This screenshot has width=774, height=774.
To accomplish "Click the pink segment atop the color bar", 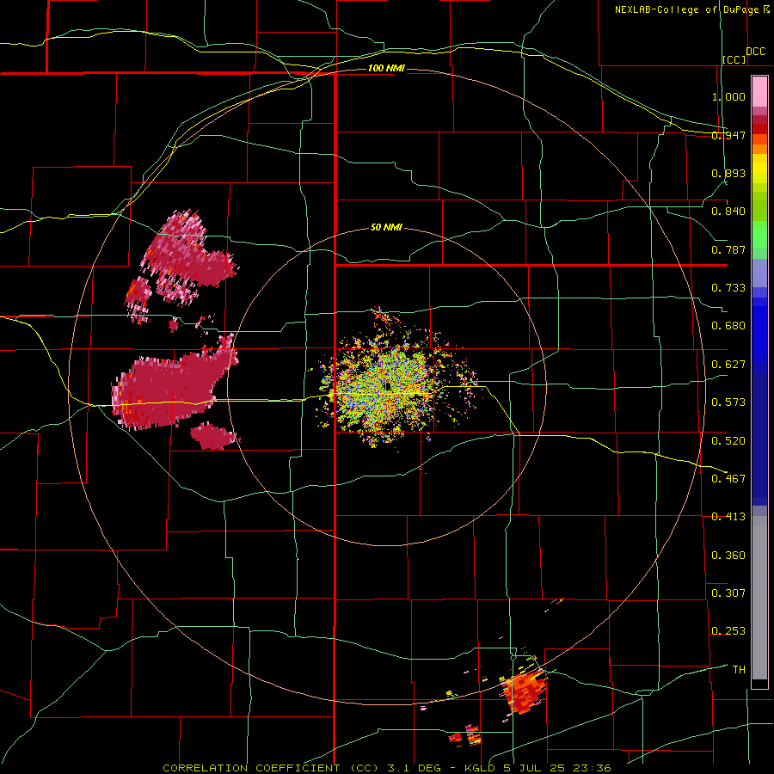I will (x=759, y=92).
